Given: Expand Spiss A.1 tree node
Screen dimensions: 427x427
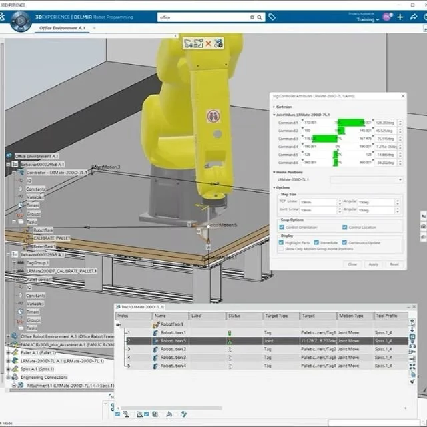Looking at the screenshot, I should 8,369.
